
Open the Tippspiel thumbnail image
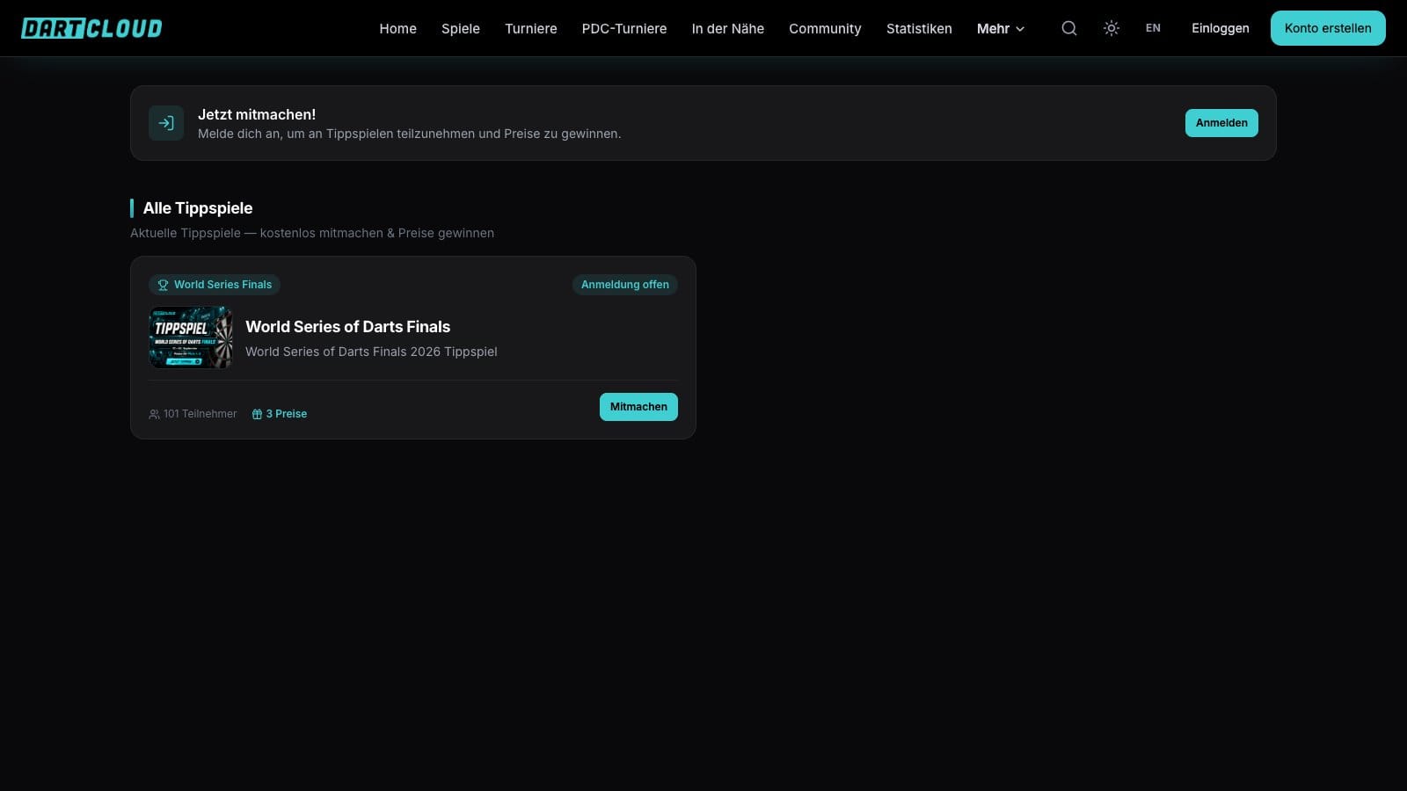coord(191,337)
